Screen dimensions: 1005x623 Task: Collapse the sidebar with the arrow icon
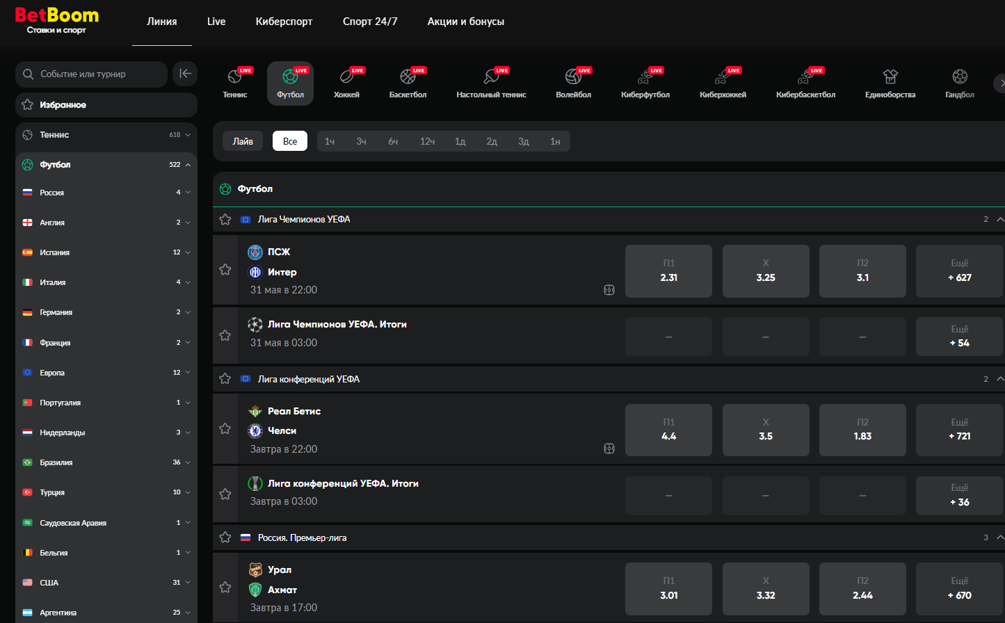pyautogui.click(x=185, y=74)
